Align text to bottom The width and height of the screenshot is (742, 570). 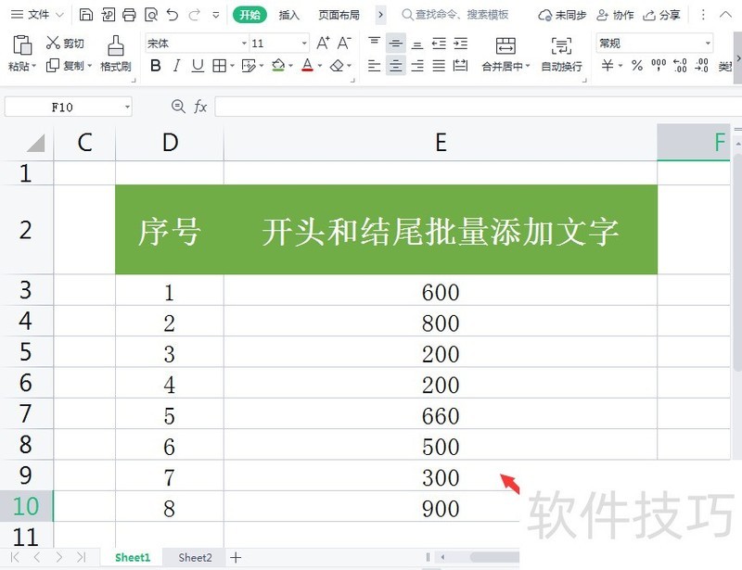click(x=417, y=44)
